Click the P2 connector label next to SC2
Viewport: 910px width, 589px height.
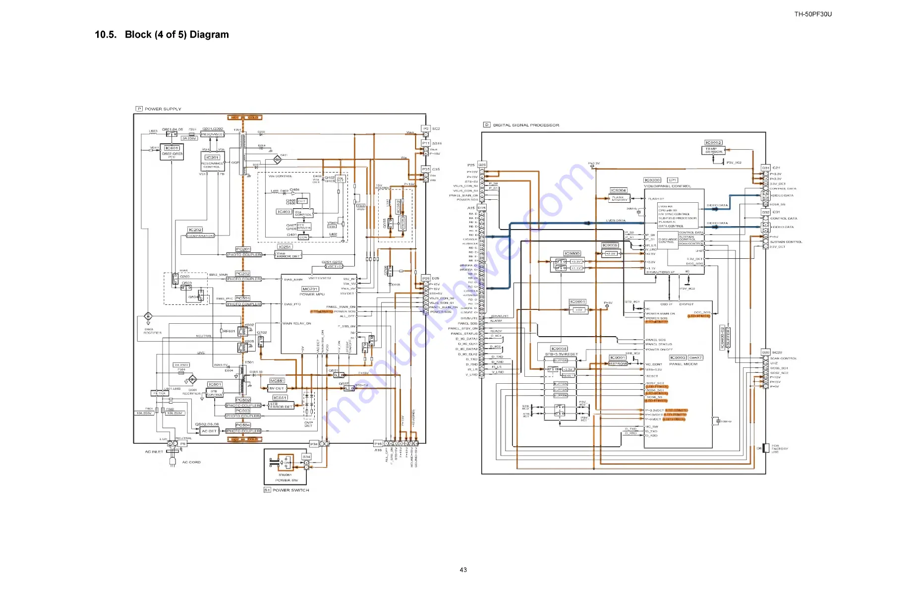[426, 128]
